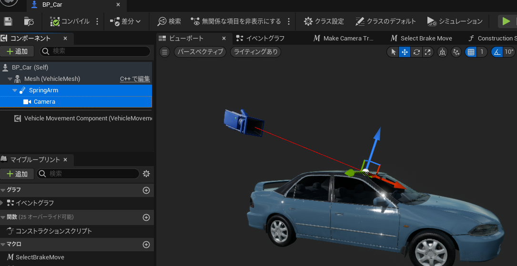Add a new function with plus icon
517x266 pixels.
point(146,217)
